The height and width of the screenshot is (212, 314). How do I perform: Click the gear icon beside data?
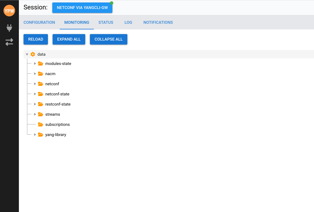[x=33, y=54]
